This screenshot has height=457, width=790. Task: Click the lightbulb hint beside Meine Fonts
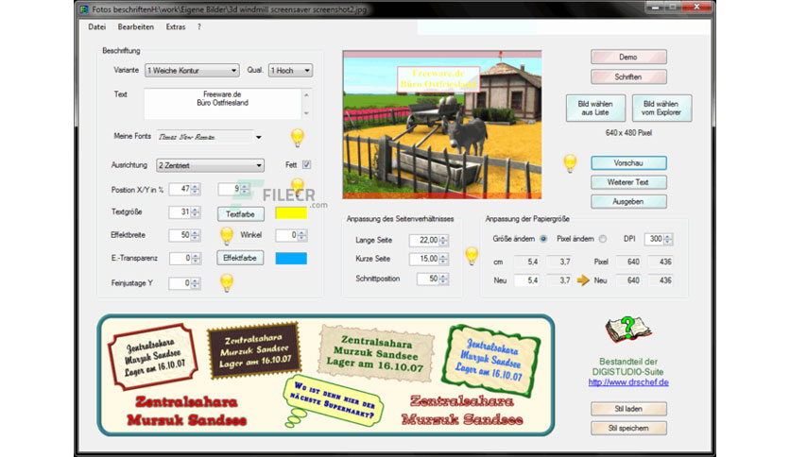(x=298, y=137)
